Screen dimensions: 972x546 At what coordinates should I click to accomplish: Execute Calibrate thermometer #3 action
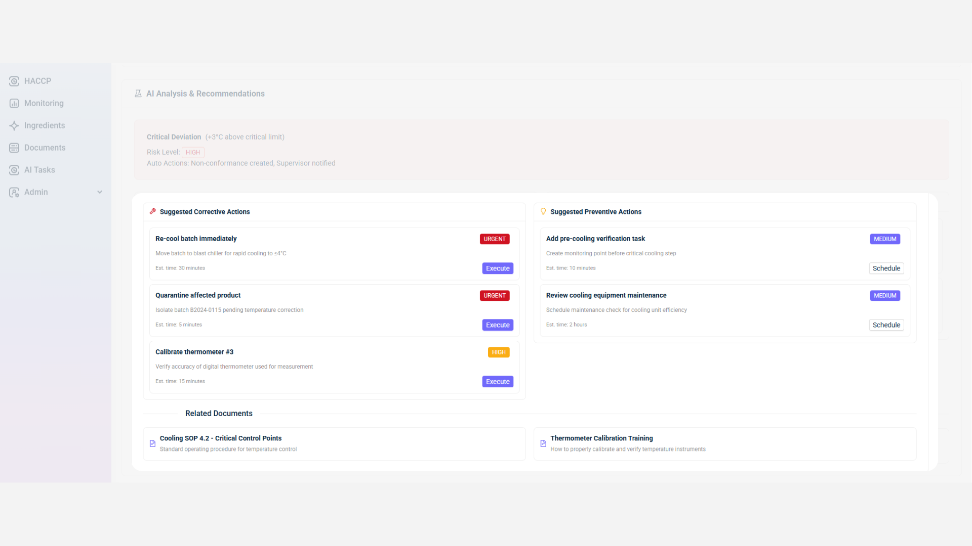497,382
